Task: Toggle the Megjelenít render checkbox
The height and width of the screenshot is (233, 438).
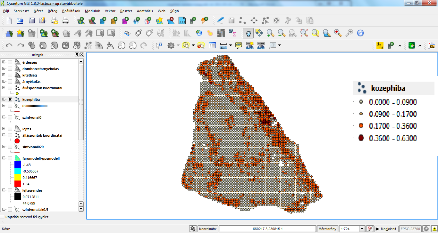Action: click(x=377, y=229)
